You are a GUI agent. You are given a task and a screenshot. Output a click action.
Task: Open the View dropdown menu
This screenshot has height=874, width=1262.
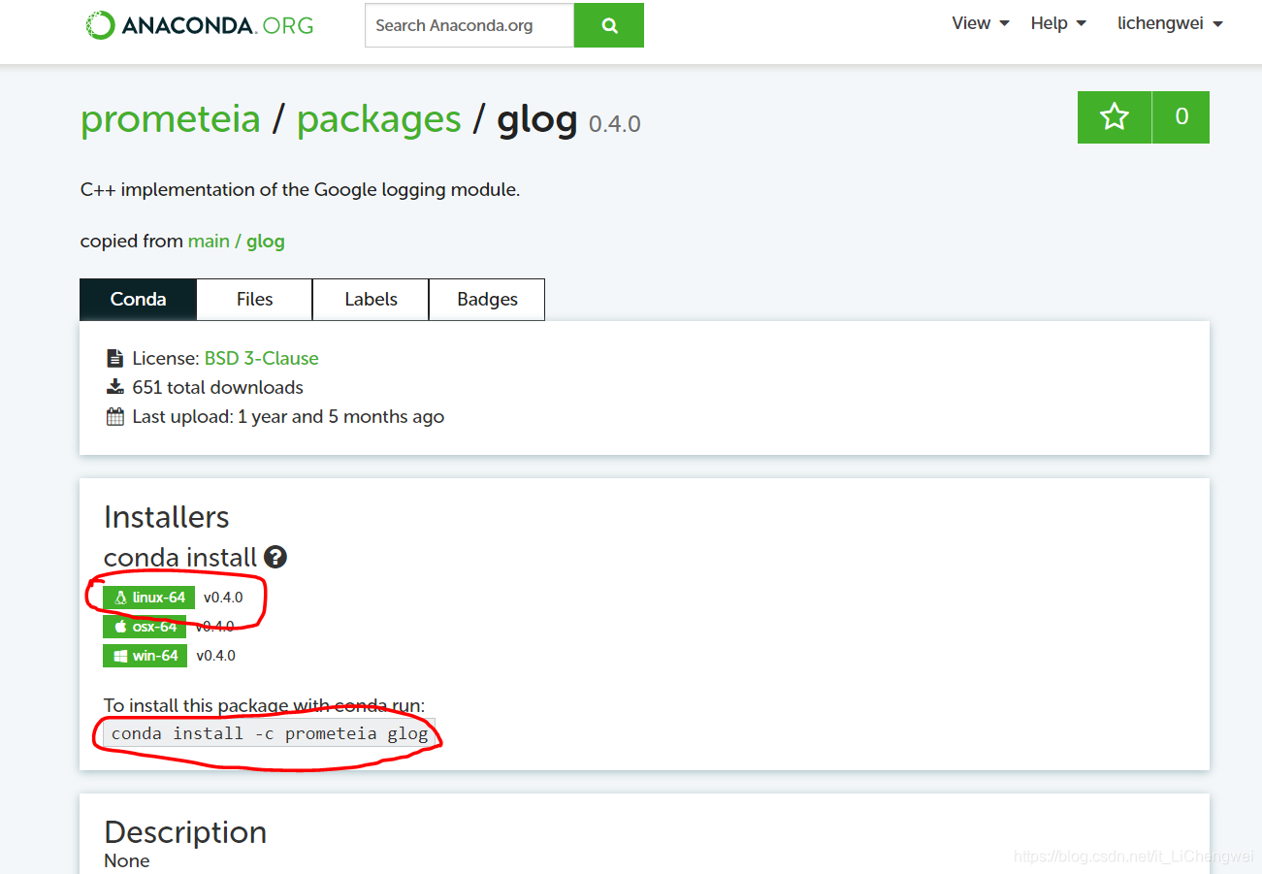tap(981, 23)
